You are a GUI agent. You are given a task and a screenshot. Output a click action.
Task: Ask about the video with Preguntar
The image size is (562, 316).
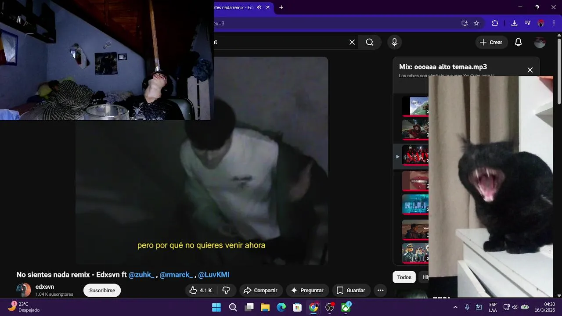307,290
